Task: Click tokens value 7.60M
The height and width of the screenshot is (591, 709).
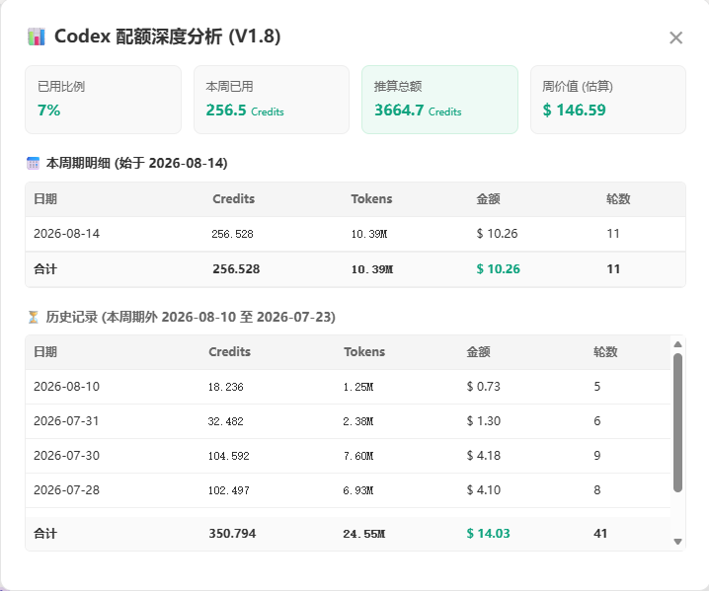Action: (358, 456)
